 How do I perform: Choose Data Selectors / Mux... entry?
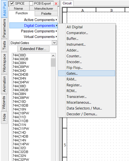[87, 108]
